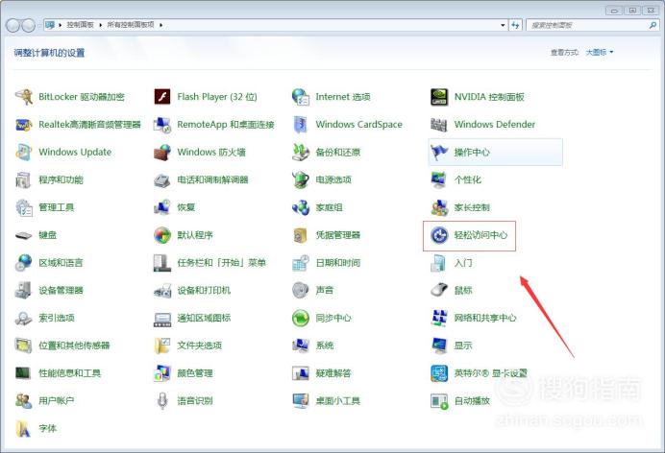This screenshot has height=453, width=665.
Task: Open the 显示 link
Action: [x=462, y=346]
